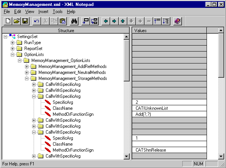Click the RunType folder icon
Screen dimensions: 226x168
coord(19,43)
